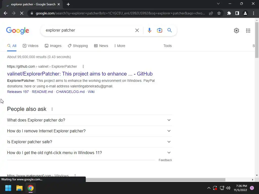Switch to the News tab
This screenshot has height=194, width=259.
[101, 46]
